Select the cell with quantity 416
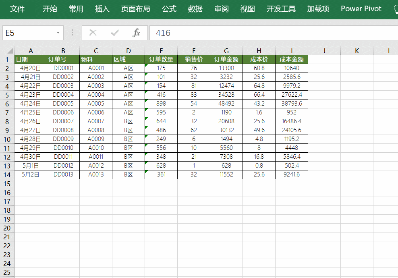The width and height of the screenshot is (398, 278). point(161,95)
